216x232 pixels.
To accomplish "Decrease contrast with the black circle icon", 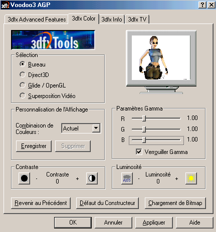I will pyautogui.click(x=24, y=178).
